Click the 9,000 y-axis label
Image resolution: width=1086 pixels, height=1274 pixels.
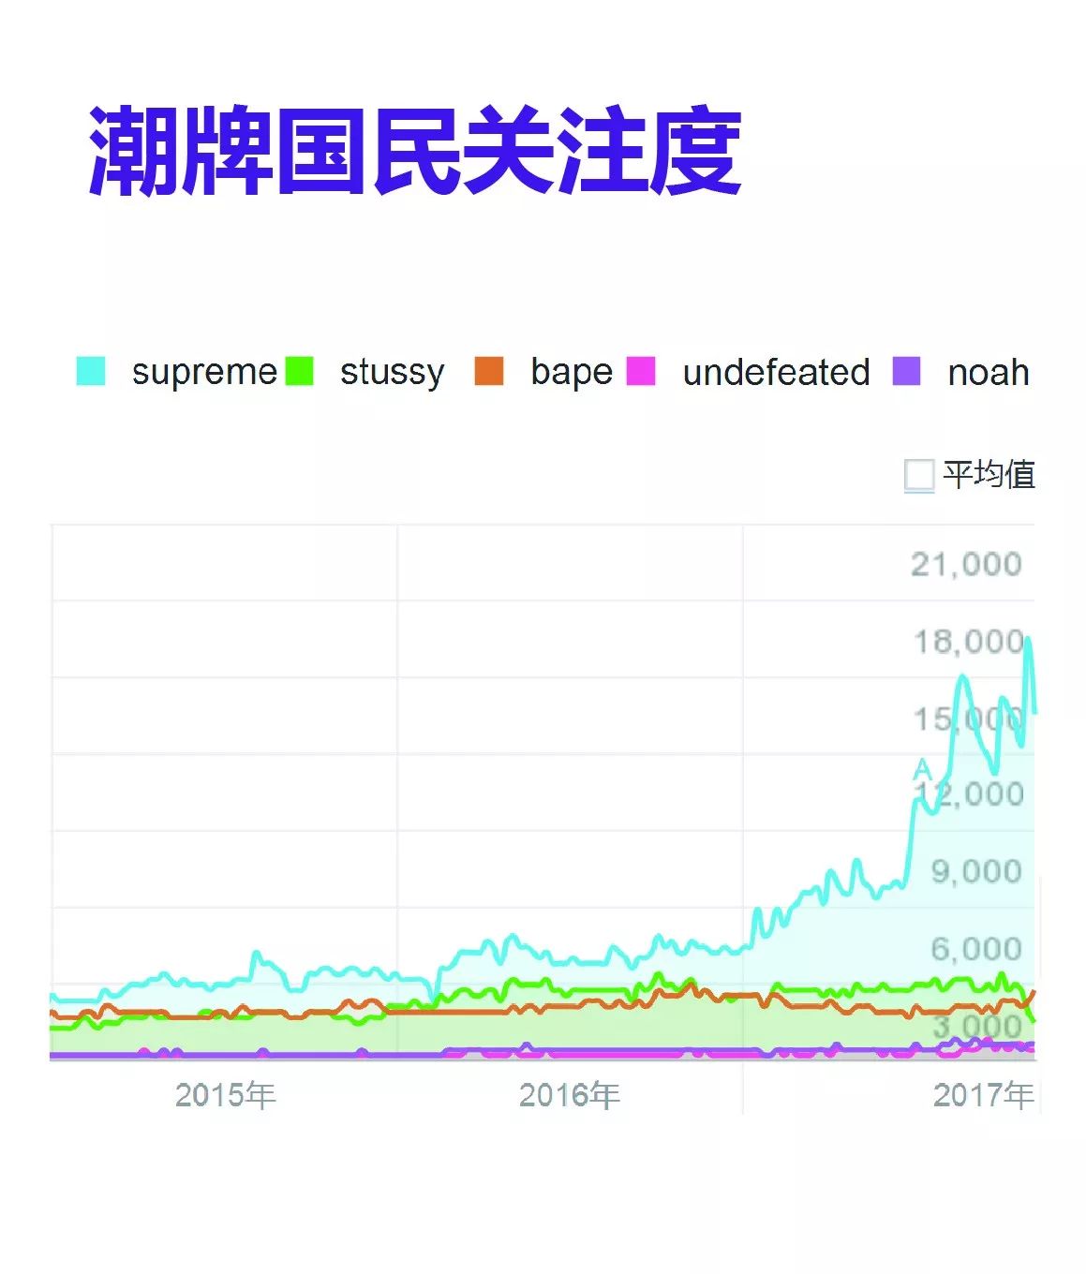tap(975, 871)
